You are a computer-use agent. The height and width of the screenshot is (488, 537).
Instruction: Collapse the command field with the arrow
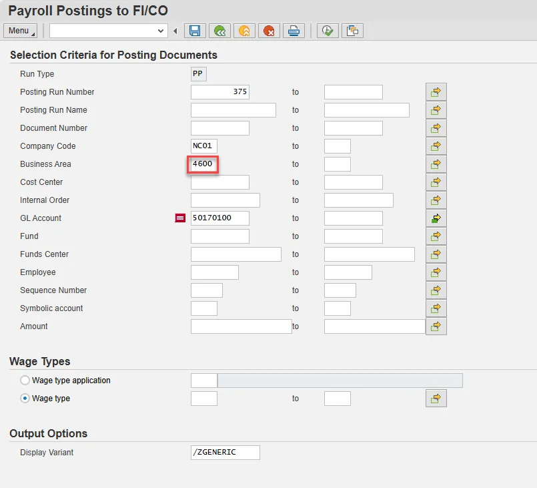click(175, 31)
